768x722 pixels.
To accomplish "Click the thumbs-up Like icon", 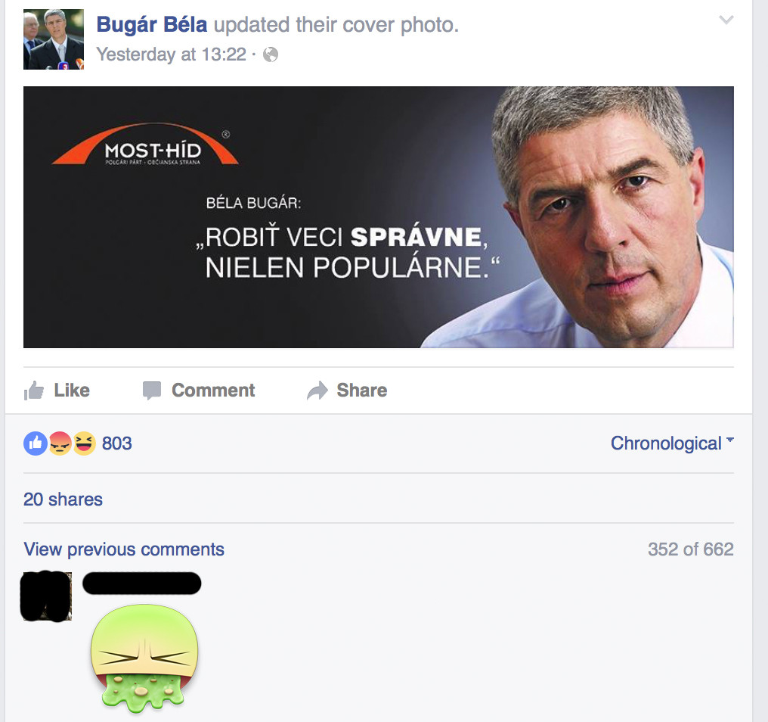I will (34, 391).
